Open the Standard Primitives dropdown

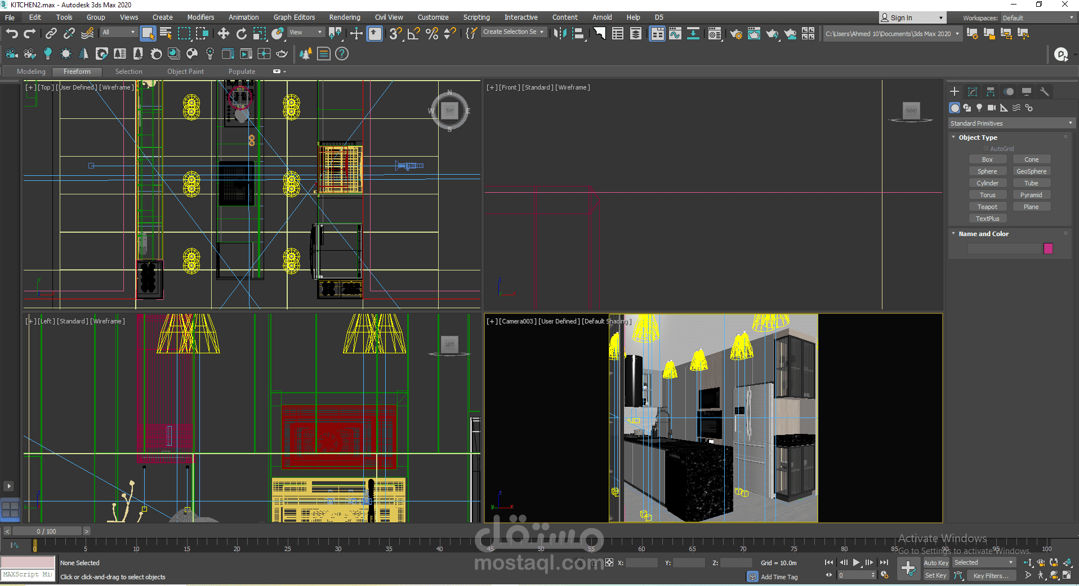pos(1011,123)
